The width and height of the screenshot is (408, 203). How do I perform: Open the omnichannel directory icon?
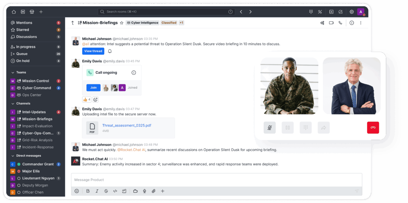331,12
